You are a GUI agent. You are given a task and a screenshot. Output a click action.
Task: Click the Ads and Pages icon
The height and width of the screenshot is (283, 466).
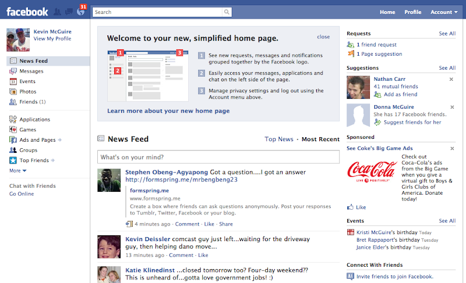point(13,139)
